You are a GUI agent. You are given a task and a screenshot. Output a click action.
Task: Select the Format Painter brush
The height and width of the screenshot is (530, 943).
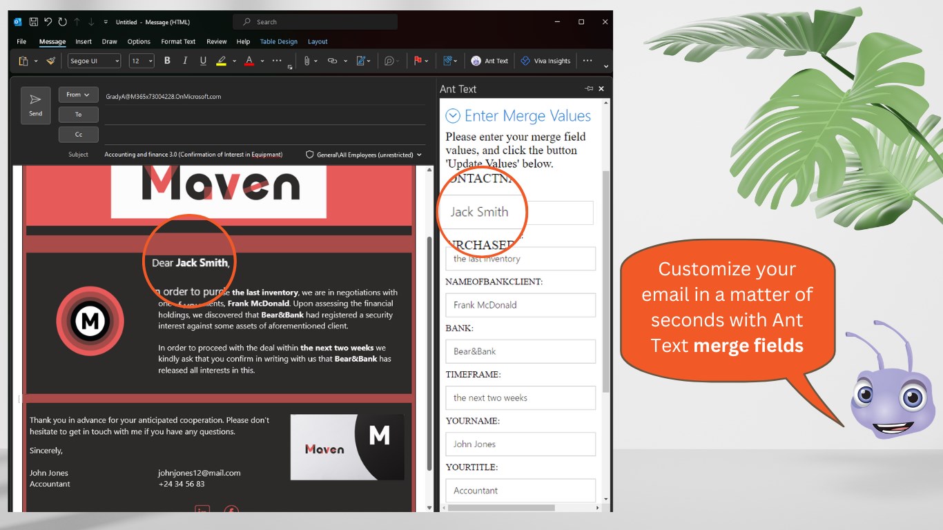click(x=50, y=61)
